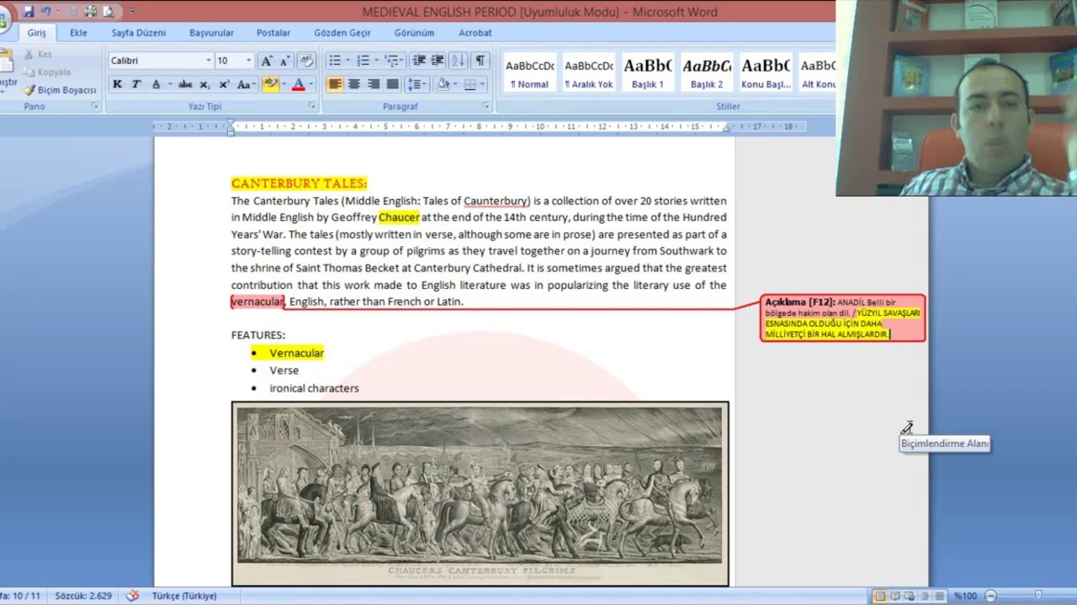
Task: Apply the Aralık Yok style
Action: coord(589,73)
